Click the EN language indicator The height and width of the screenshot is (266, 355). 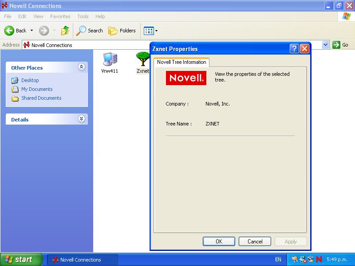[x=278, y=259]
